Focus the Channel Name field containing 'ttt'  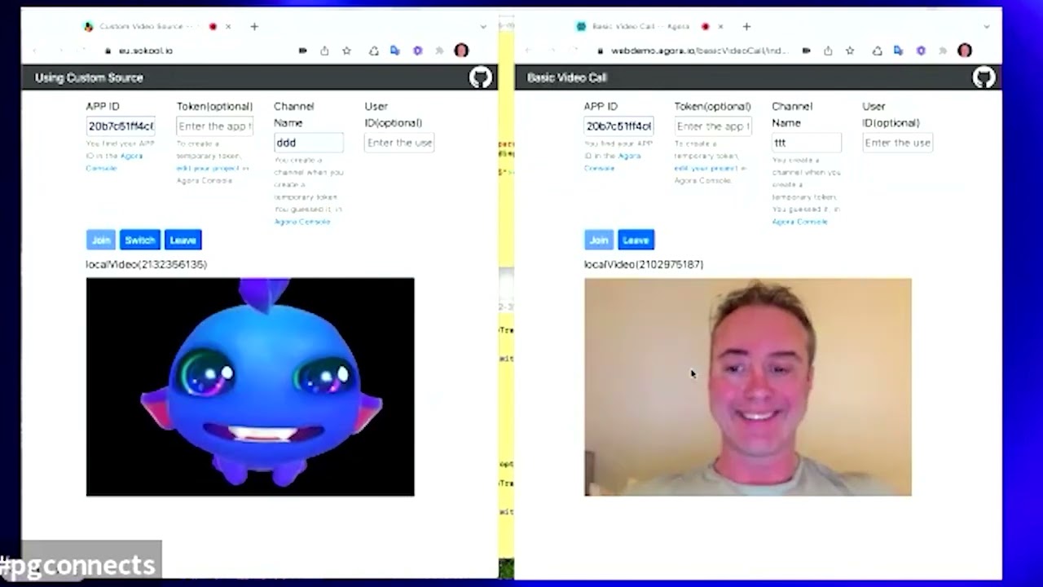pos(807,143)
